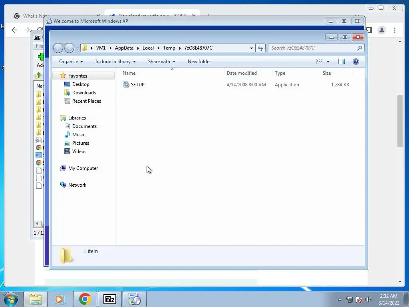
Task: Open Downloads in Favorites sidebar
Action: coord(84,93)
